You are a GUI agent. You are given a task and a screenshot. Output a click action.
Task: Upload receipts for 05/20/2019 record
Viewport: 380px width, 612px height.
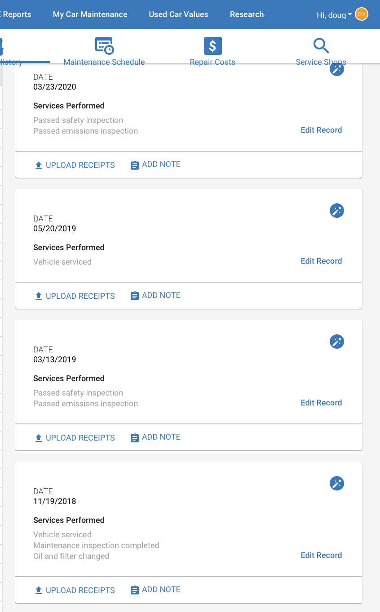[x=75, y=296]
